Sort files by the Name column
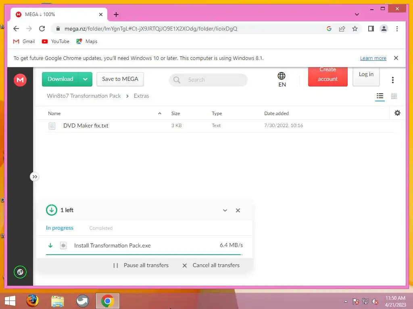Screen dimensions: 413x309 pyautogui.click(x=54, y=113)
